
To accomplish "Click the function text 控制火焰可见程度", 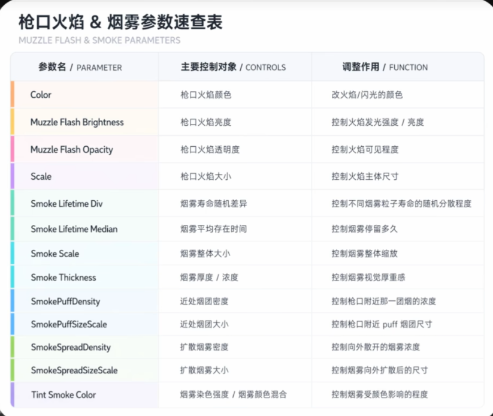I will tap(365, 149).
